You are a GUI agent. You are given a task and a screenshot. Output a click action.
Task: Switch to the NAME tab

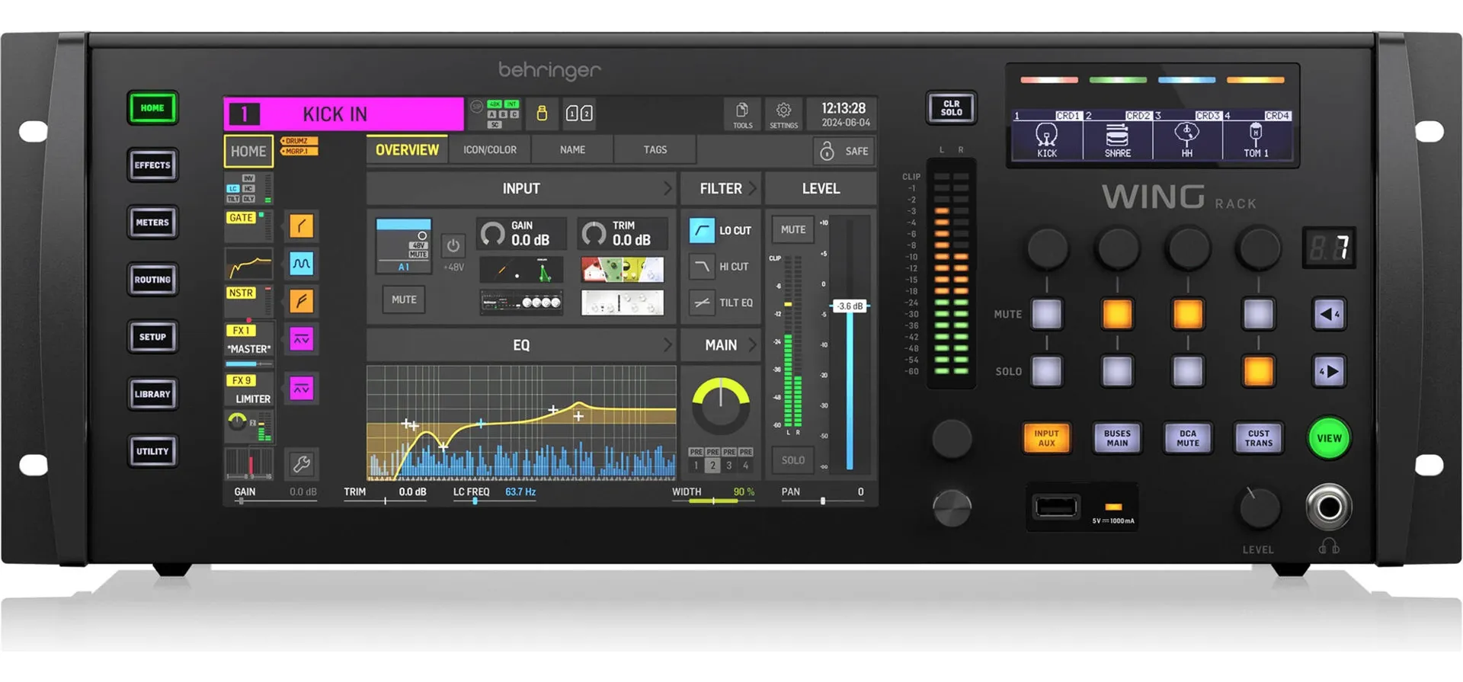(572, 150)
